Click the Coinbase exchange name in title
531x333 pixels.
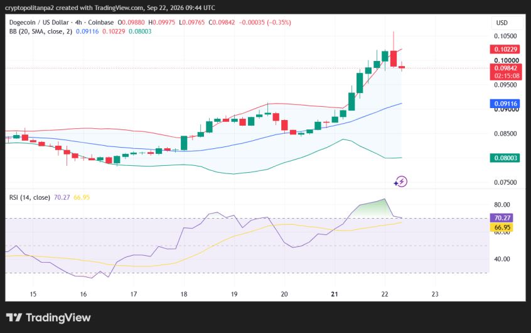click(101, 23)
